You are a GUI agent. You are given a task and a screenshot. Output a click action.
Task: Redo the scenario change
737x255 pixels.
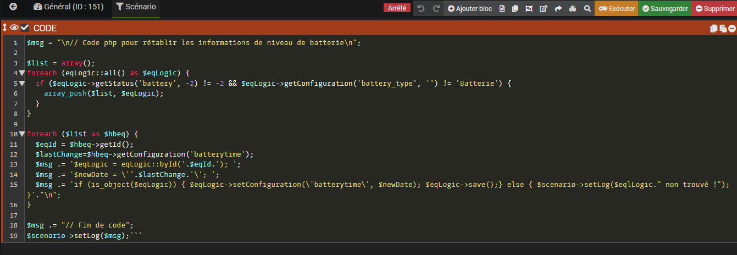click(436, 8)
